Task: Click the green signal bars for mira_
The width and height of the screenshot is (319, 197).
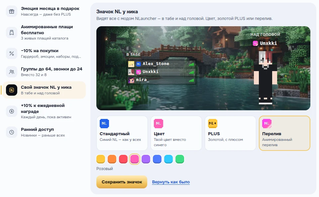Action: 191,80
